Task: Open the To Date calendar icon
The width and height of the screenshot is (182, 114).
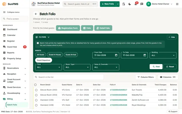Action: click(x=145, y=55)
